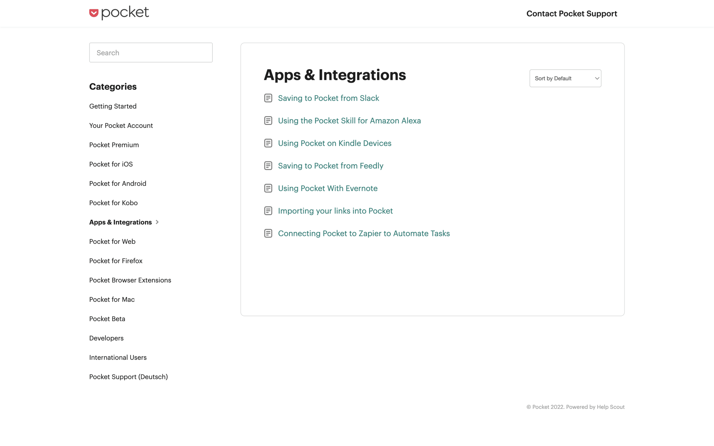The image size is (714, 446).
Task: Open Using Pocket With Evernote article
Action: pos(328,188)
